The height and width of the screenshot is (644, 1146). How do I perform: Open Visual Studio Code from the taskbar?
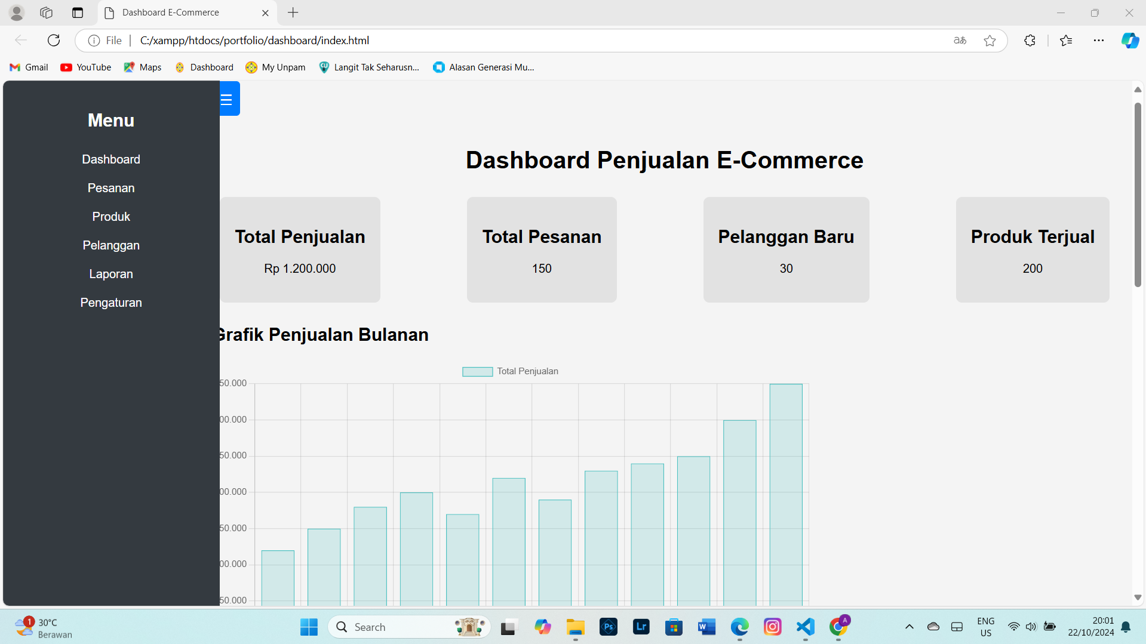coord(804,627)
